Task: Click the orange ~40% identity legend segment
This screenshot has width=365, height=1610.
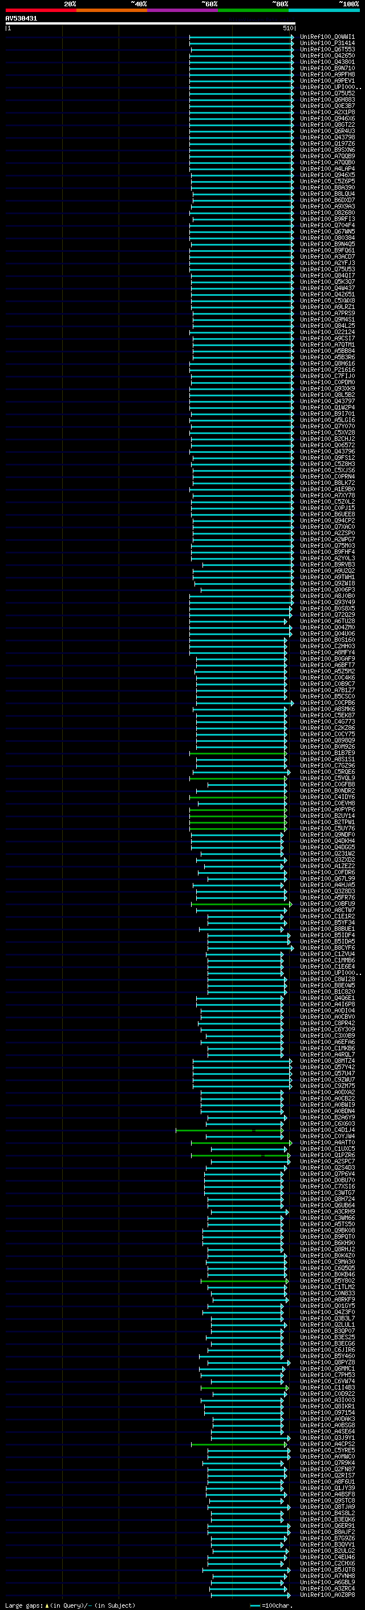Action: click(112, 10)
